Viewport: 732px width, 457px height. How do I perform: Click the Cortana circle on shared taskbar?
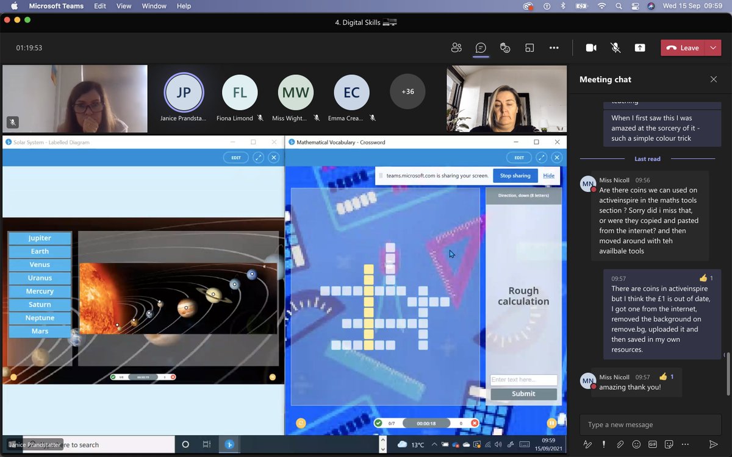point(185,444)
